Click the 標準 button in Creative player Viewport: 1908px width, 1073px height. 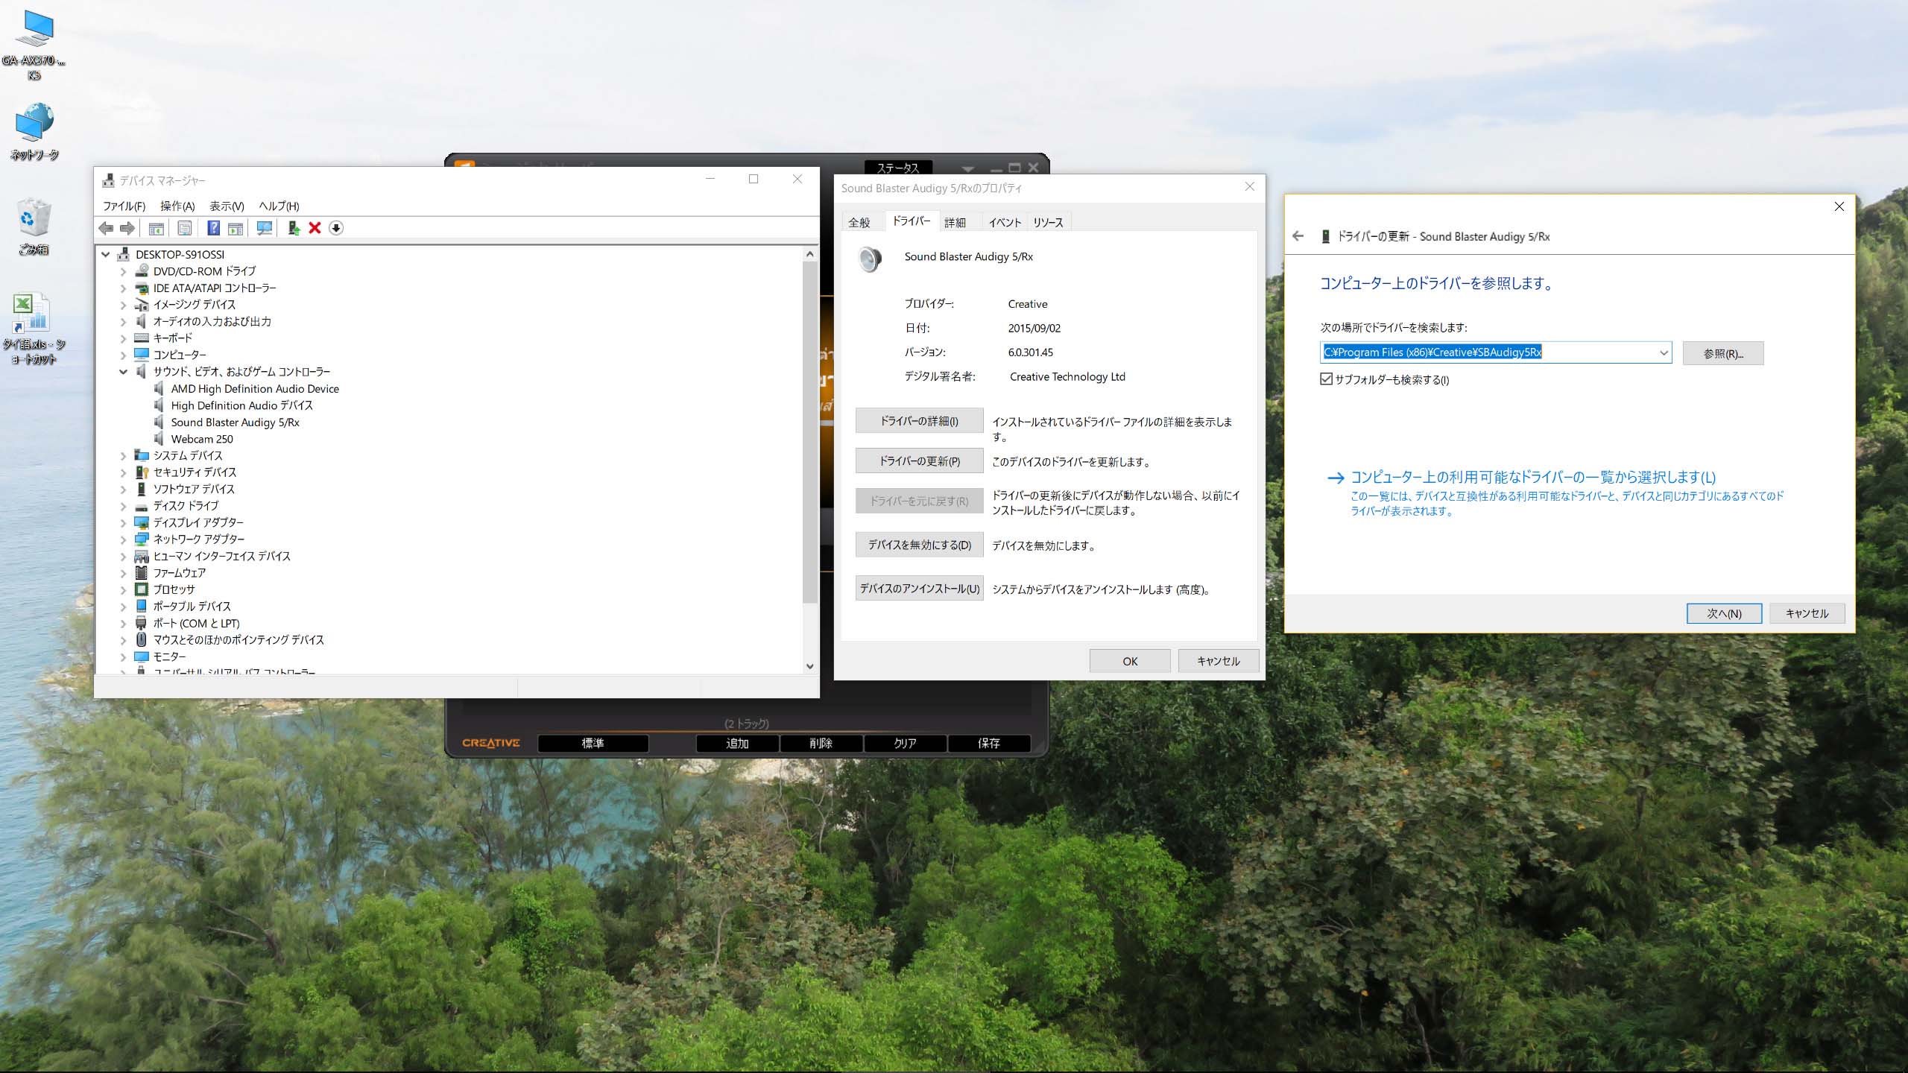pyautogui.click(x=593, y=743)
